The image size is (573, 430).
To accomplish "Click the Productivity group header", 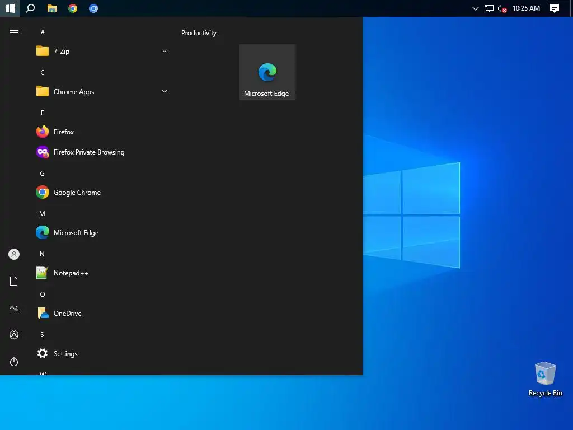I will [199, 33].
